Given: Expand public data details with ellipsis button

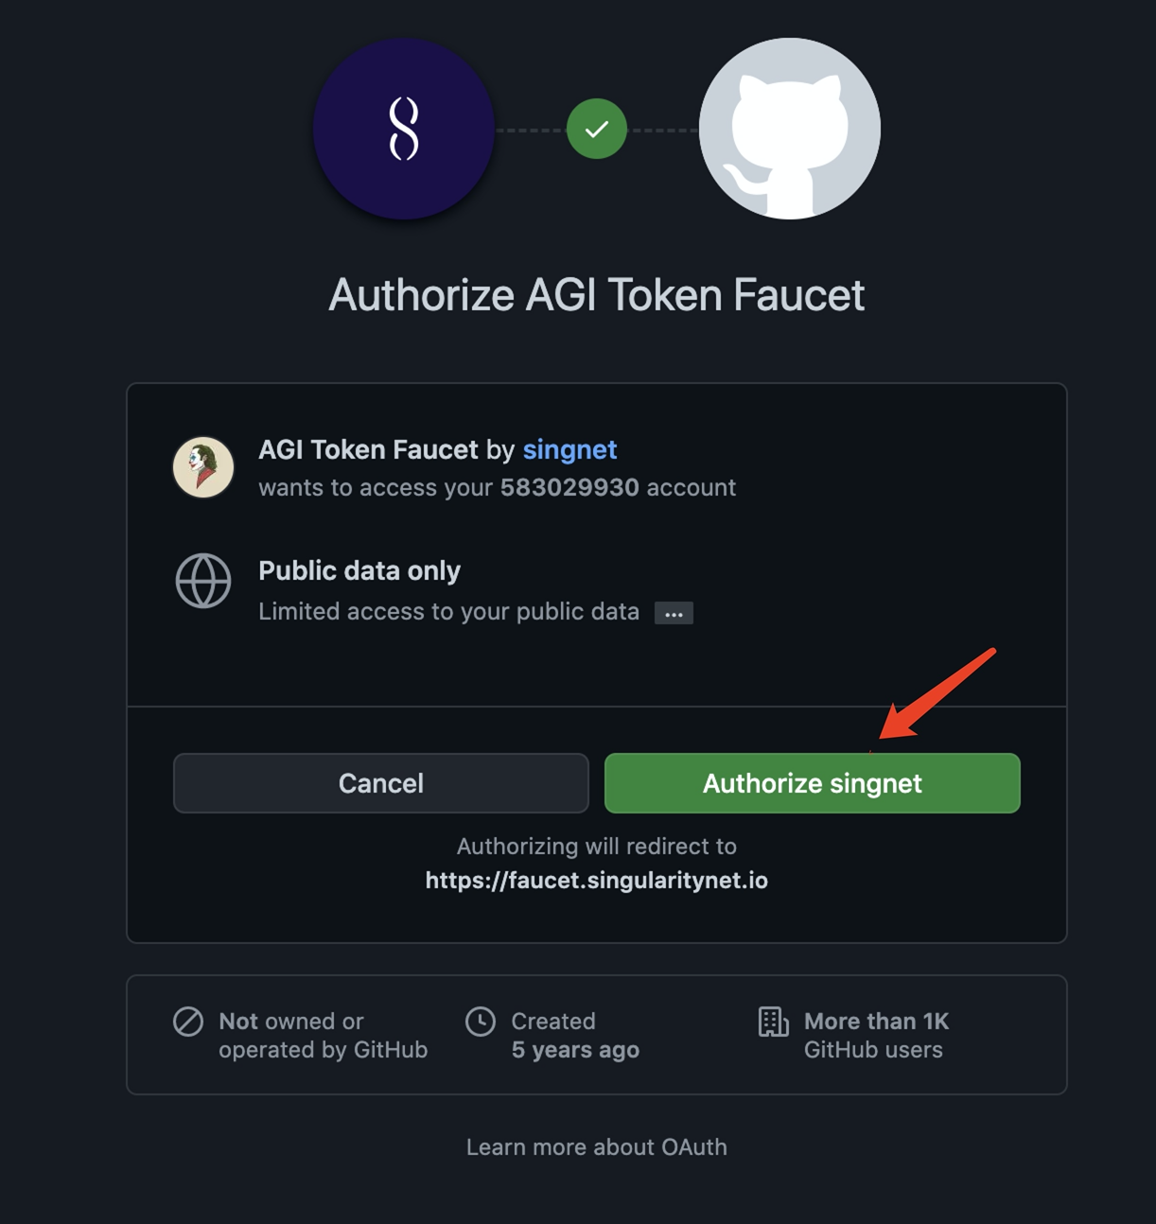Looking at the screenshot, I should [674, 614].
